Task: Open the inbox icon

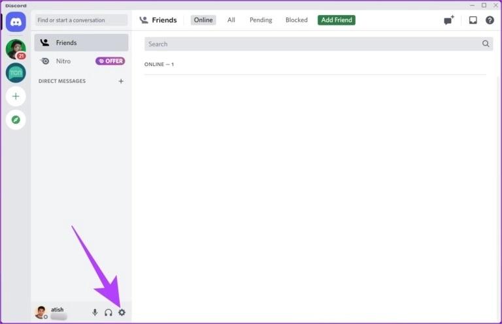Action: tap(473, 20)
